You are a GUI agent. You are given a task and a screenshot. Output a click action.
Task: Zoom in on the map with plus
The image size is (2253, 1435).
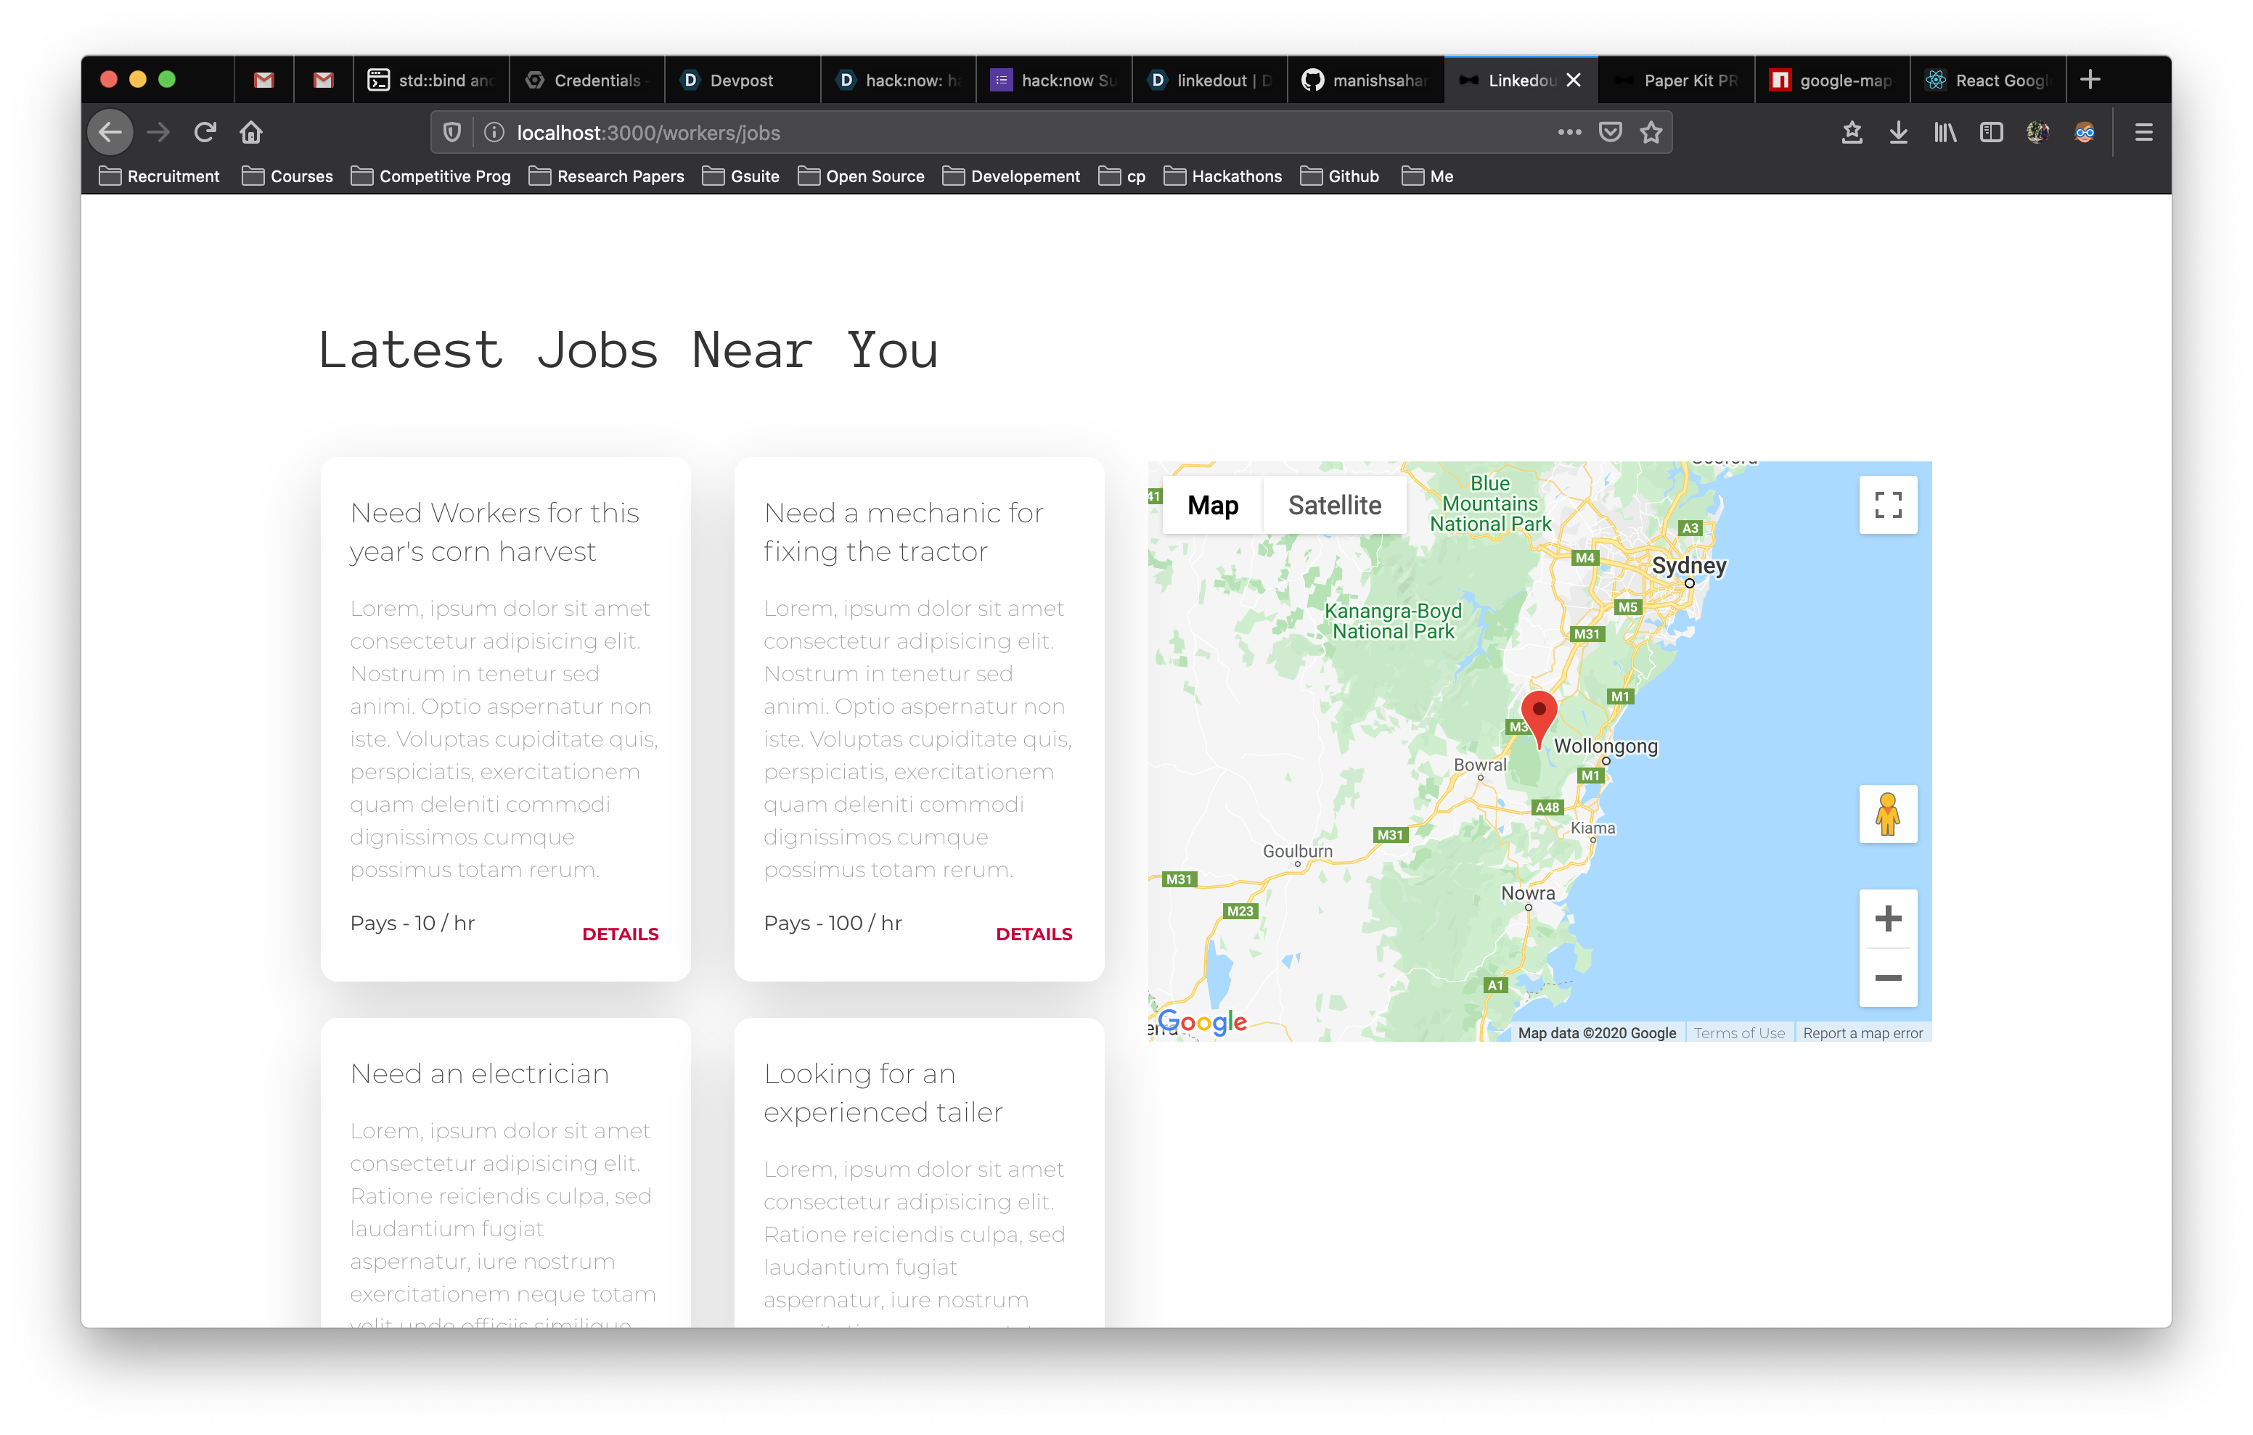pyautogui.click(x=1887, y=918)
